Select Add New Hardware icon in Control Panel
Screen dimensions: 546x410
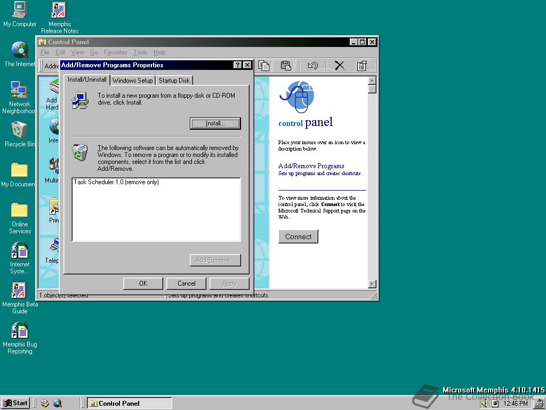pos(52,94)
